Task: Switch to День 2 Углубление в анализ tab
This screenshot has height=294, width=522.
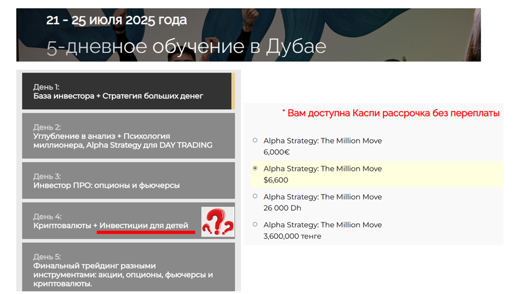Action: point(128,136)
